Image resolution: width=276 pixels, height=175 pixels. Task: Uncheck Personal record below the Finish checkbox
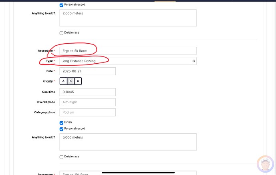coord(61,129)
